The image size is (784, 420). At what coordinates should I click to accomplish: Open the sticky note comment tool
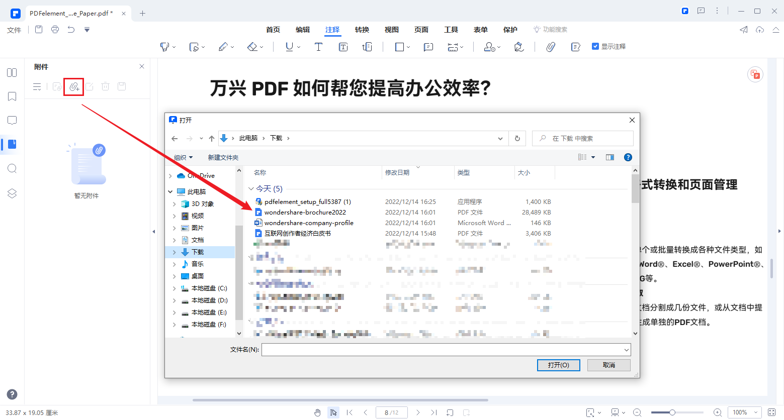(x=428, y=46)
